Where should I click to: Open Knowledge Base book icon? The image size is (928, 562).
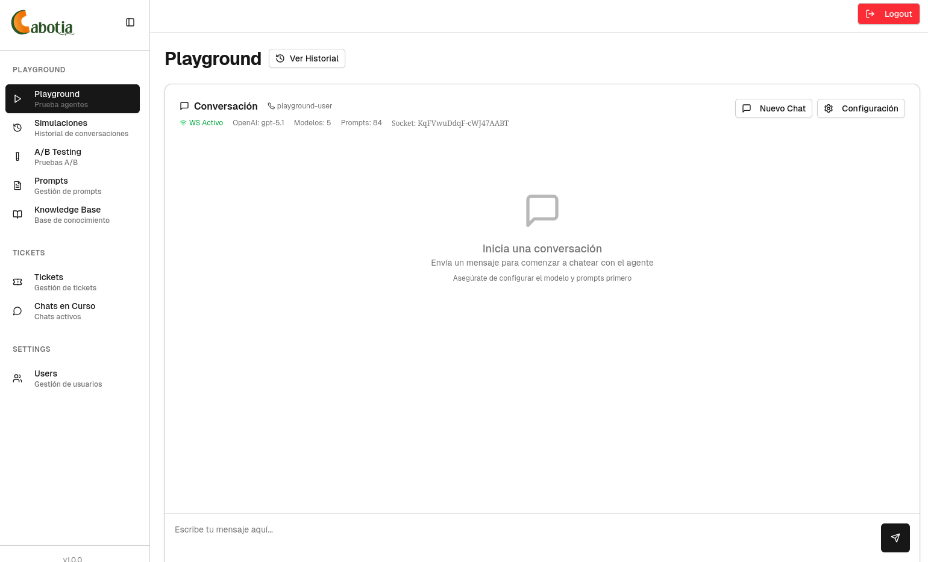click(17, 214)
